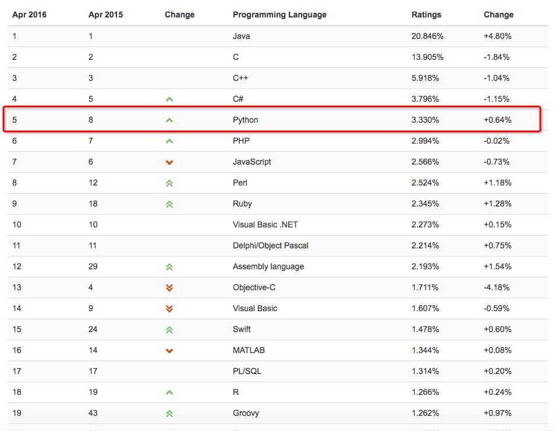Click the Visual Basic .NET entry

click(265, 225)
